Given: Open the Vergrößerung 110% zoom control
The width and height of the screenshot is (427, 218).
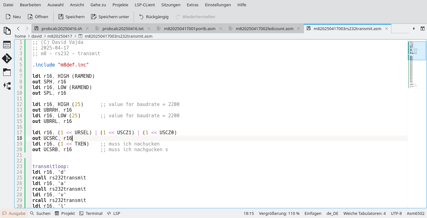Looking at the screenshot, I should [x=279, y=213].
